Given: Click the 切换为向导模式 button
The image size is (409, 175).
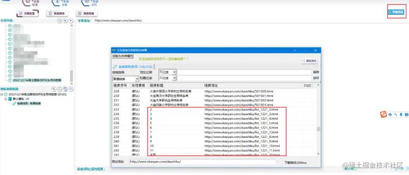Looking at the screenshot, I should click(123, 56).
